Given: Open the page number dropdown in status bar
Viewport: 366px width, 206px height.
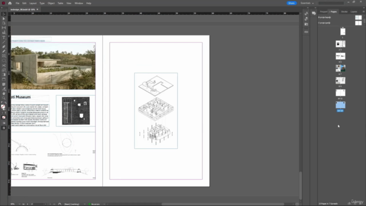Looking at the screenshot, I should [46, 204].
